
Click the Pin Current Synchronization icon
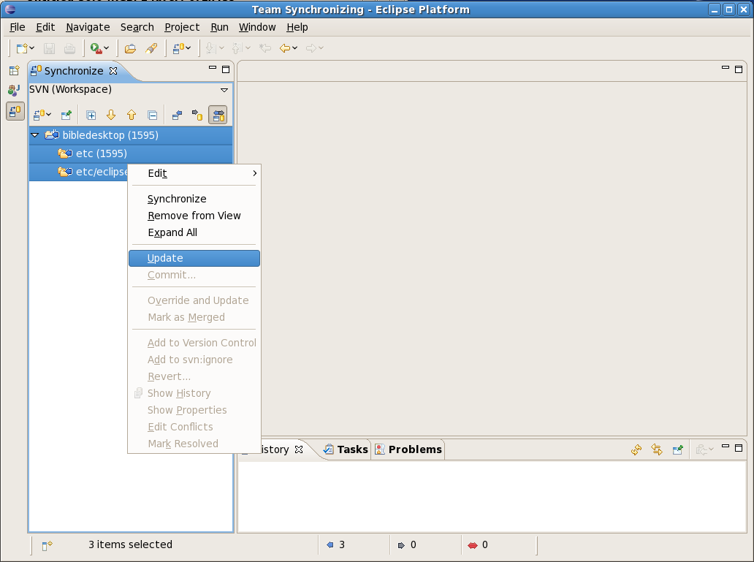tap(66, 115)
